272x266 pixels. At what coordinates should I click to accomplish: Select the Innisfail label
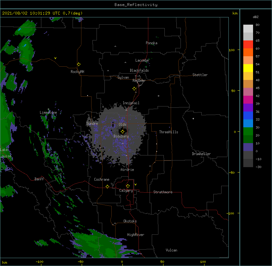131,103
